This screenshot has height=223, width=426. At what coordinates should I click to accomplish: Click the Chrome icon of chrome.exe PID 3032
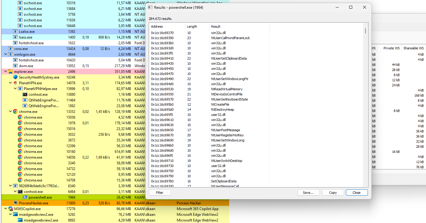20,135
